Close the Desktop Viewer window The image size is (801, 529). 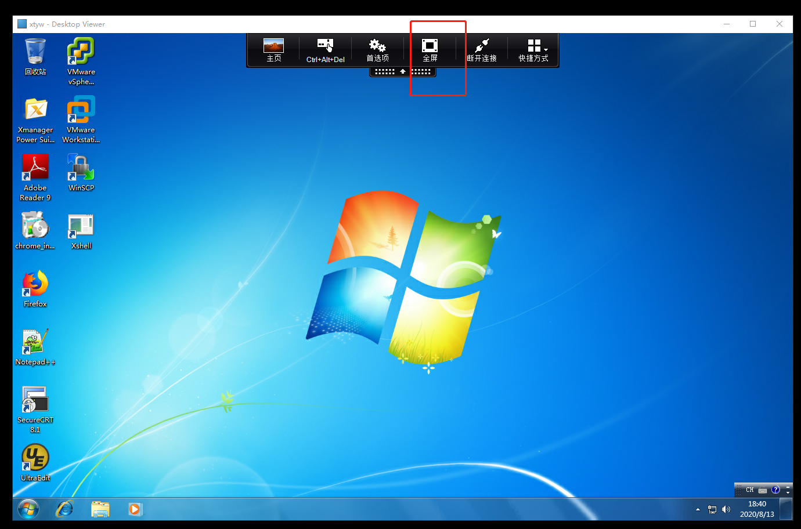780,24
